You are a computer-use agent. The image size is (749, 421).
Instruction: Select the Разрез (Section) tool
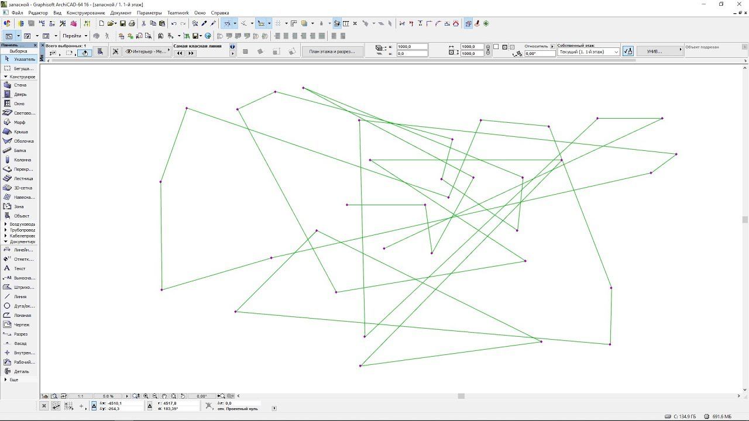(19, 334)
